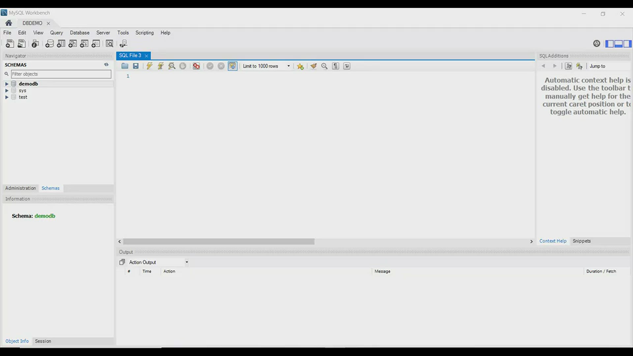Viewport: 633px width, 356px height.
Task: Open Workbench preferences circular icon
Action: coord(596,44)
